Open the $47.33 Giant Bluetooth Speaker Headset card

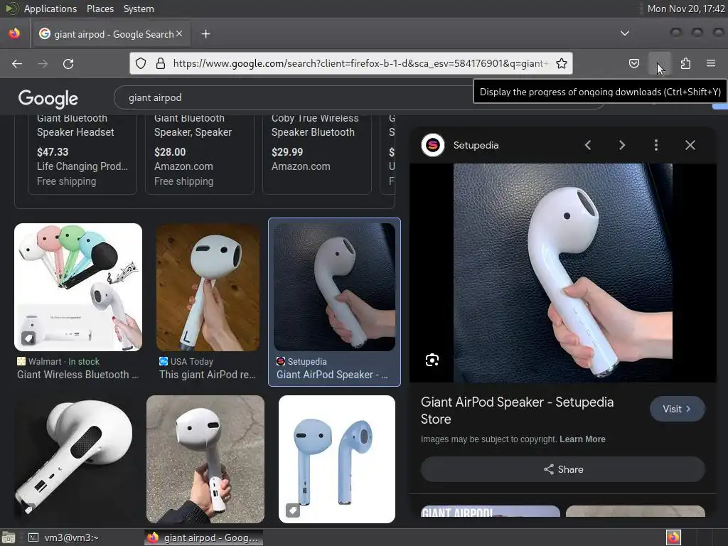point(82,154)
